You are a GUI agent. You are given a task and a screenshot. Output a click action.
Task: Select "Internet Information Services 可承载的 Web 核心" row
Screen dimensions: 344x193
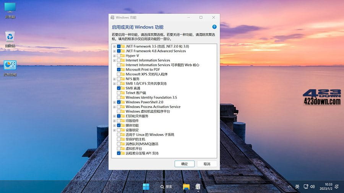tap(162, 65)
